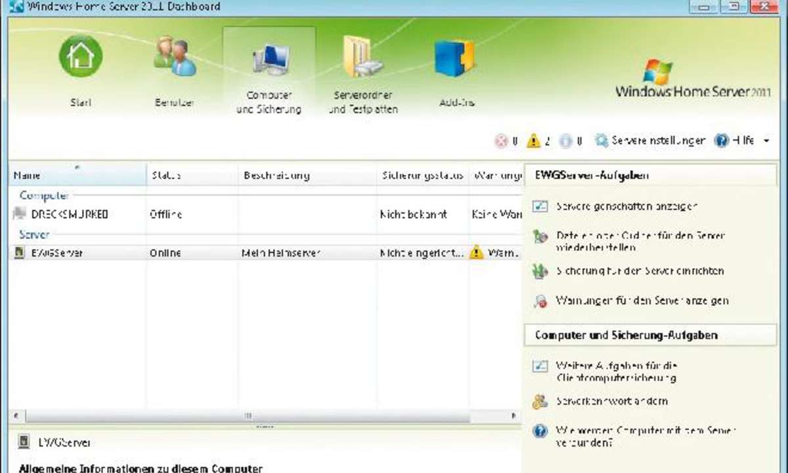
Task: Switch to the Benutzer tab label
Action: pyautogui.click(x=175, y=102)
